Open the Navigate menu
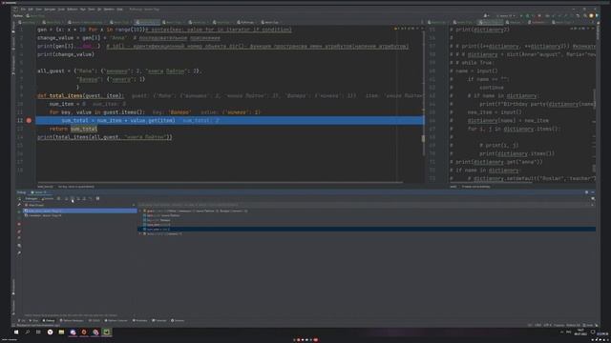The width and height of the screenshot is (611, 343). pos(50,9)
